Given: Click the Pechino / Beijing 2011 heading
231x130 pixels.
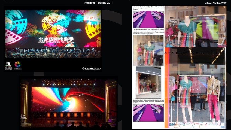Looking at the screenshot, I should [x=98, y=3].
